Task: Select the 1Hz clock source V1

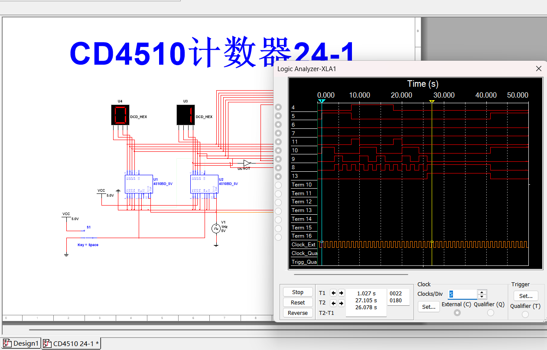Action: tap(216, 228)
